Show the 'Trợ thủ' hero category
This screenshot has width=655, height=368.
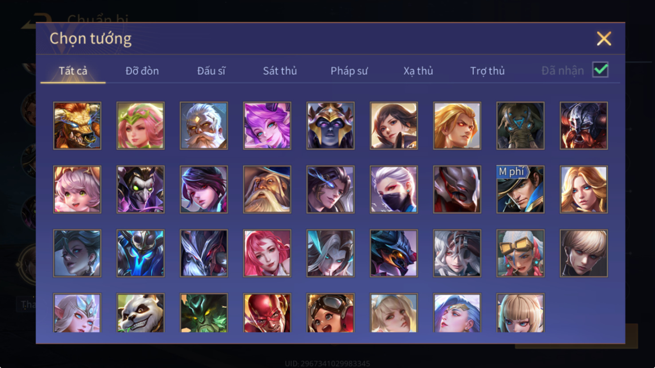[487, 71]
